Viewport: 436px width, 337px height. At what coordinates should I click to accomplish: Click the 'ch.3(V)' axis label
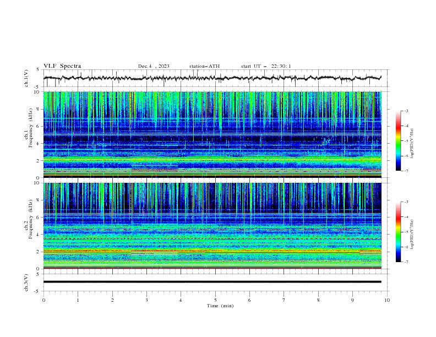pos(26,282)
